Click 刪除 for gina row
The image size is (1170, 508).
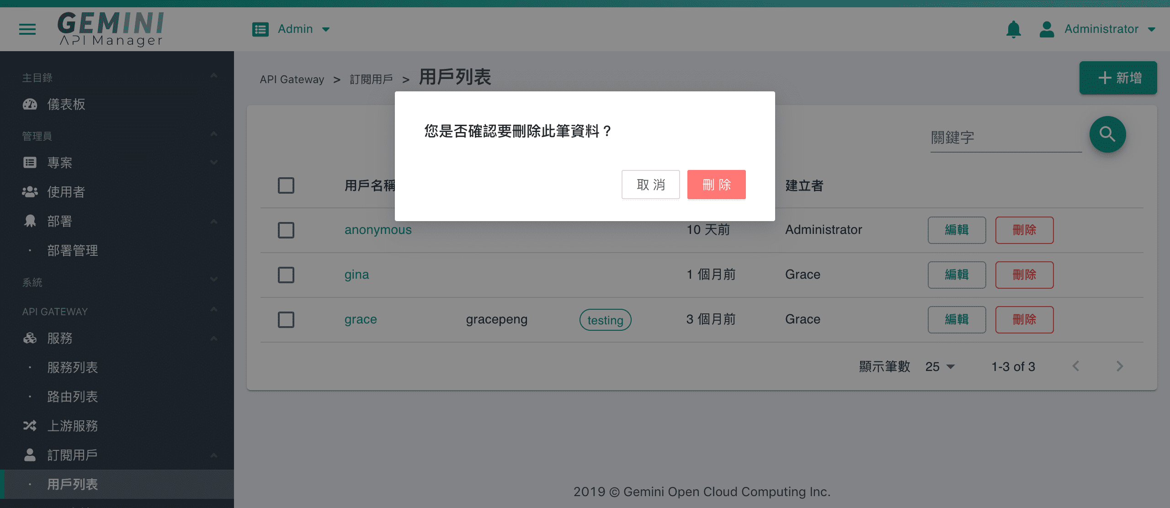point(1025,275)
